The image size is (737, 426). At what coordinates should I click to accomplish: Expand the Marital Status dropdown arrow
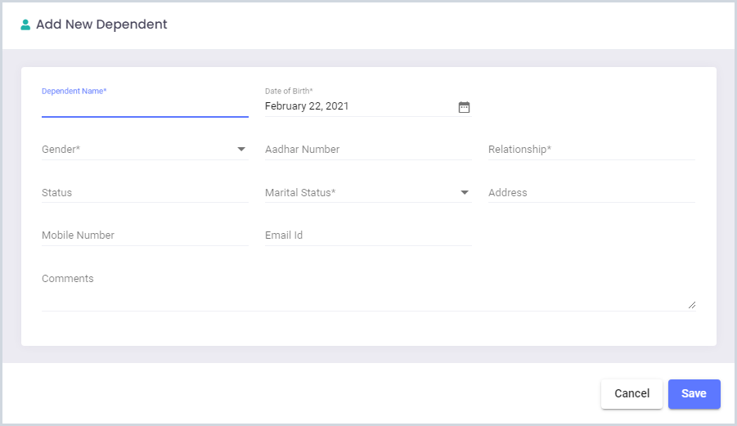[x=465, y=193]
